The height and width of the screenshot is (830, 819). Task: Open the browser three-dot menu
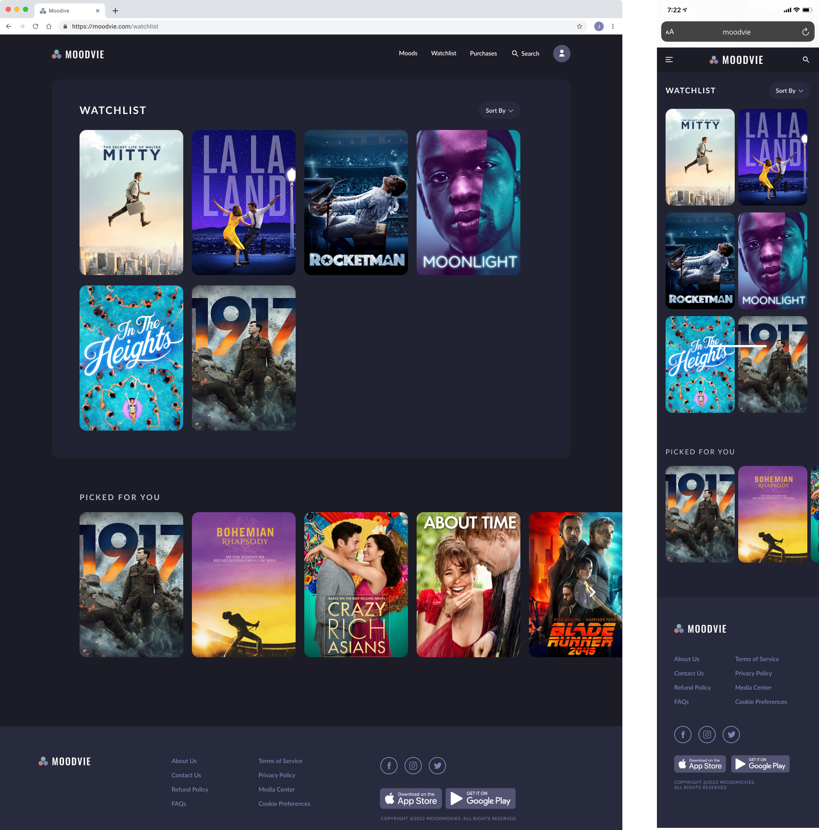(613, 26)
